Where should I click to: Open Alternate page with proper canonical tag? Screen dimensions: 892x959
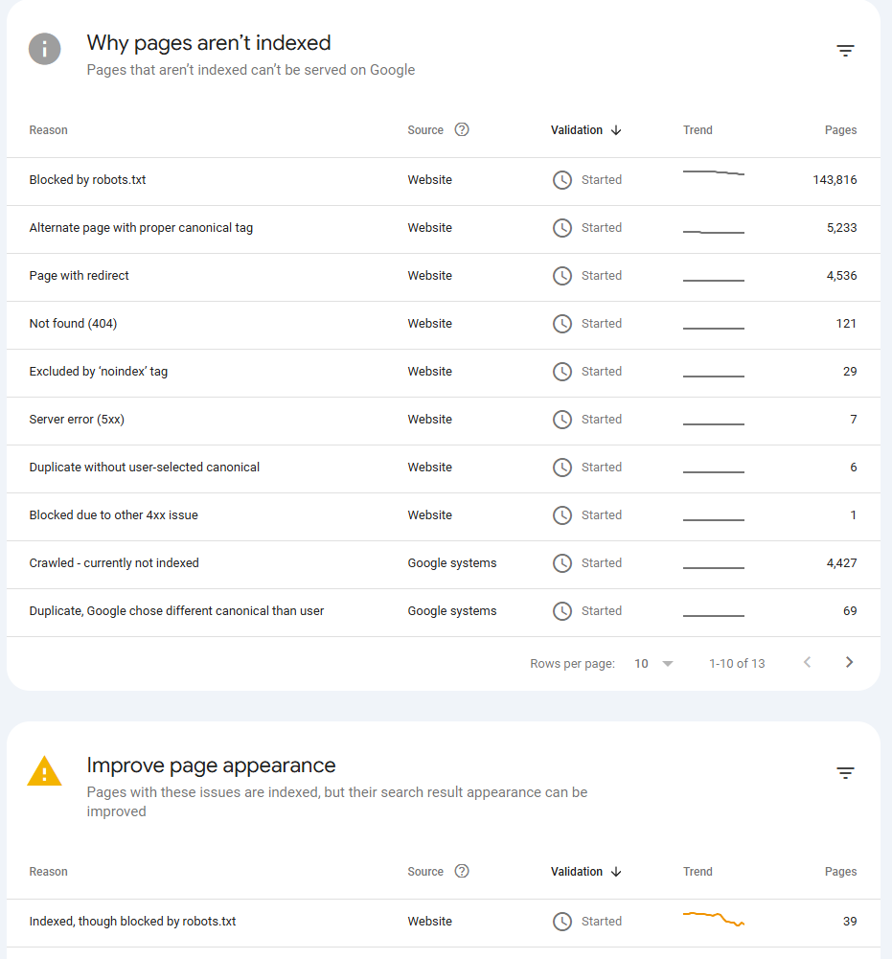click(141, 228)
